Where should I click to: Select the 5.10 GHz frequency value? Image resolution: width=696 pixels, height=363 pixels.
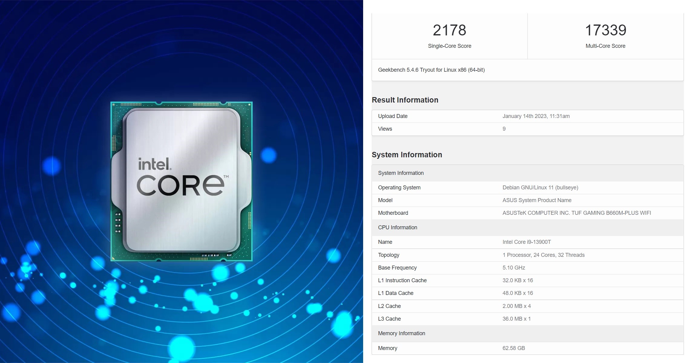(x=514, y=268)
